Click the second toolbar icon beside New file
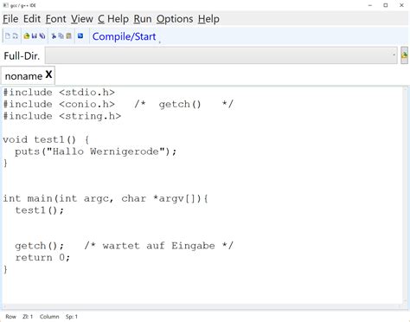 click(16, 36)
